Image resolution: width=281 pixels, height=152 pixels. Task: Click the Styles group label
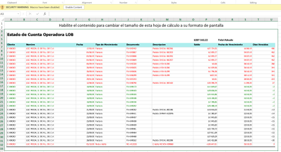point(174,3)
